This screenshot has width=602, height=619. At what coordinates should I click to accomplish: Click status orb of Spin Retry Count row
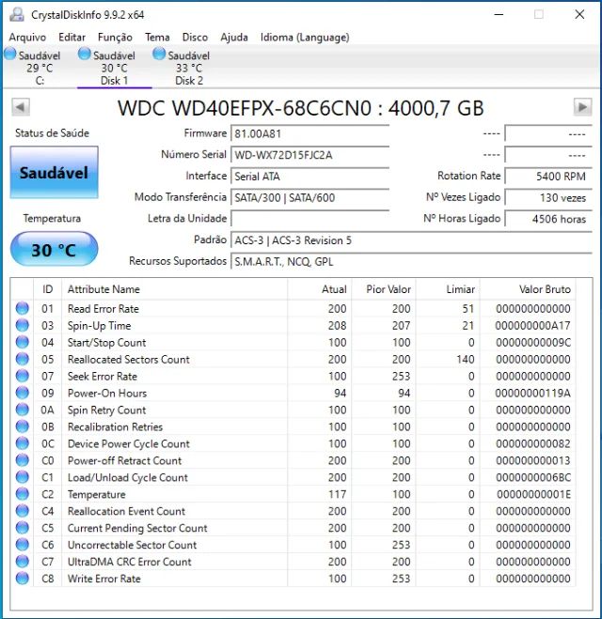click(x=23, y=410)
